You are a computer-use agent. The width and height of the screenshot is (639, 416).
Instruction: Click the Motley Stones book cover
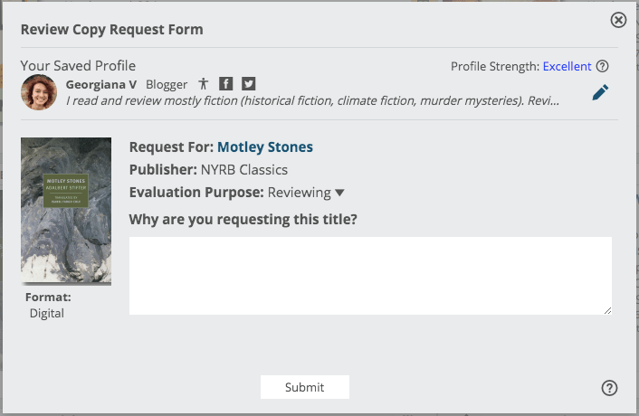click(x=66, y=211)
